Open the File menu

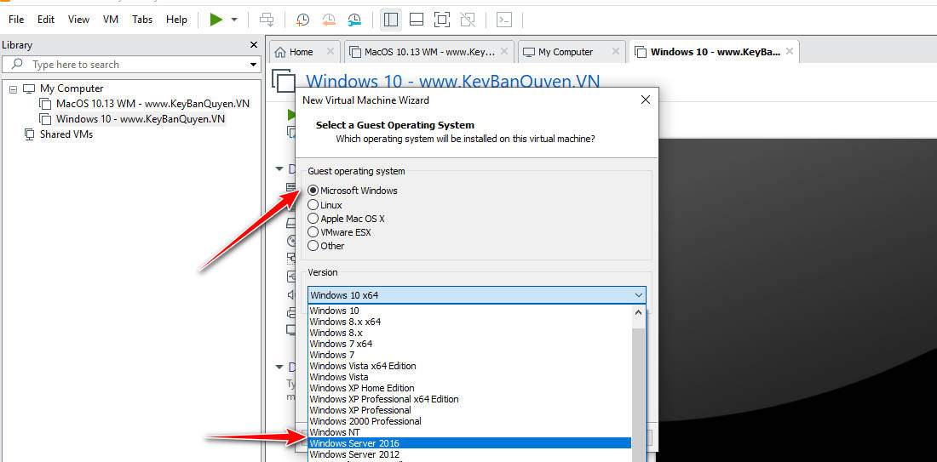tap(16, 20)
